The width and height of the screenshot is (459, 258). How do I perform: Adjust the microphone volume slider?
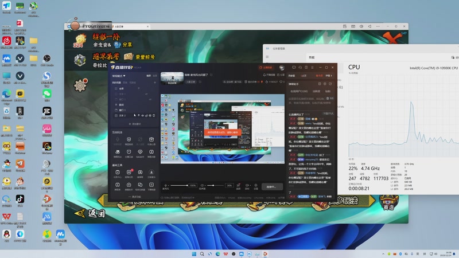tap(179, 185)
